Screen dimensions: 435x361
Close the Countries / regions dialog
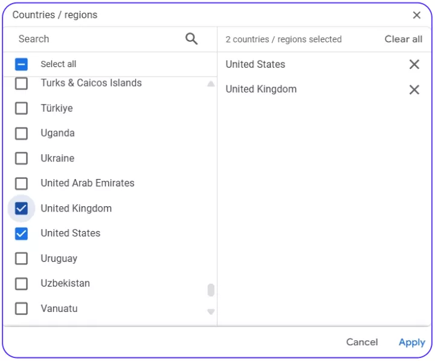point(417,15)
